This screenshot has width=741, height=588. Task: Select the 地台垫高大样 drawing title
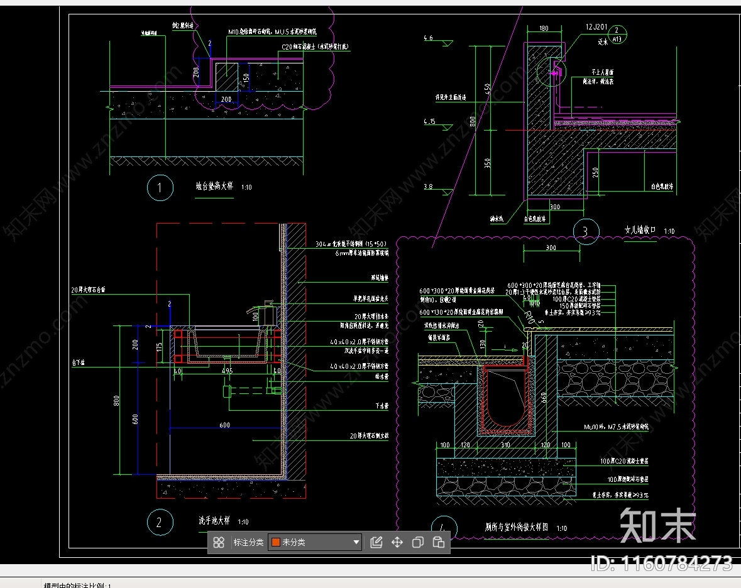pyautogui.click(x=214, y=186)
